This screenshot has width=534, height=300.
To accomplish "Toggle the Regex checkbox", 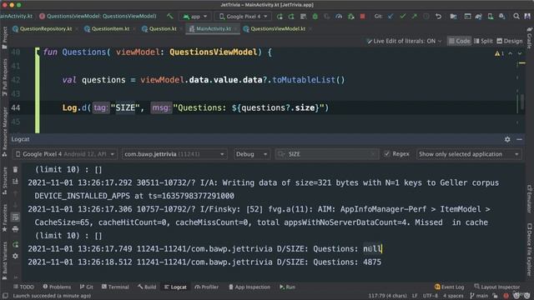I will point(387,154).
